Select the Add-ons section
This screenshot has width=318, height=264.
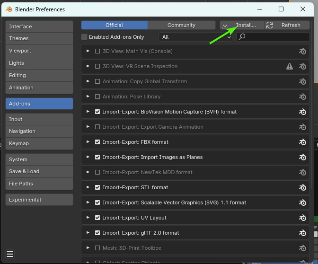tap(39, 104)
